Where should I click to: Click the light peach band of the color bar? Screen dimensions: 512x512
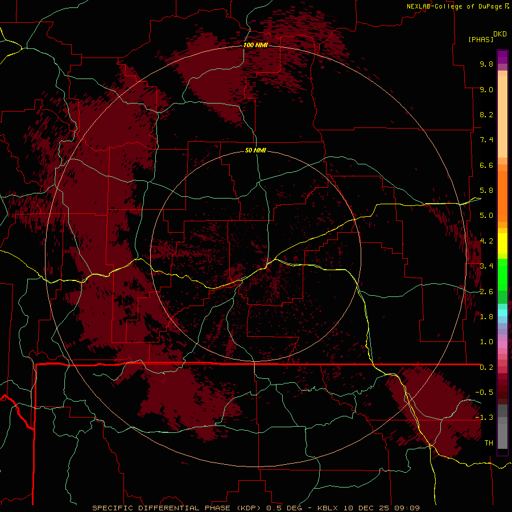pos(502,118)
